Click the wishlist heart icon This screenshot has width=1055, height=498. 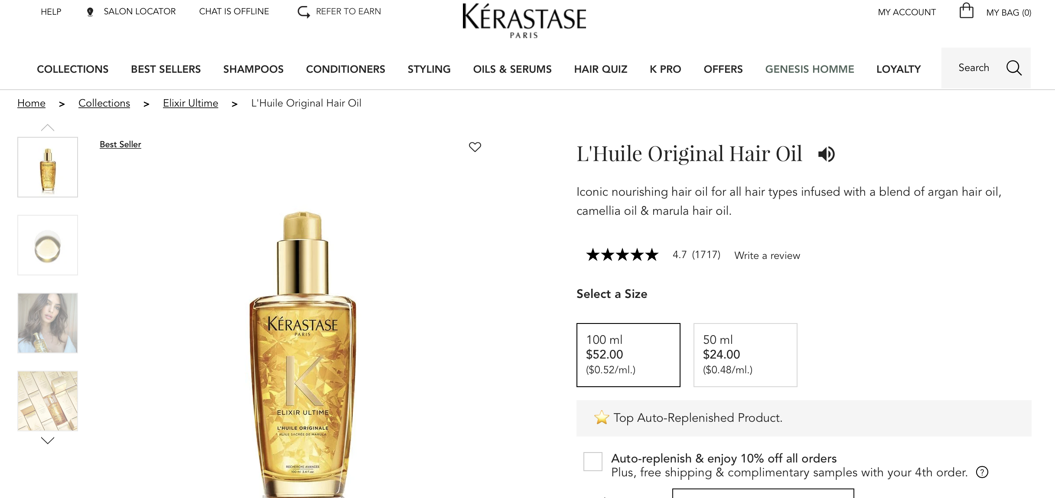click(x=475, y=147)
